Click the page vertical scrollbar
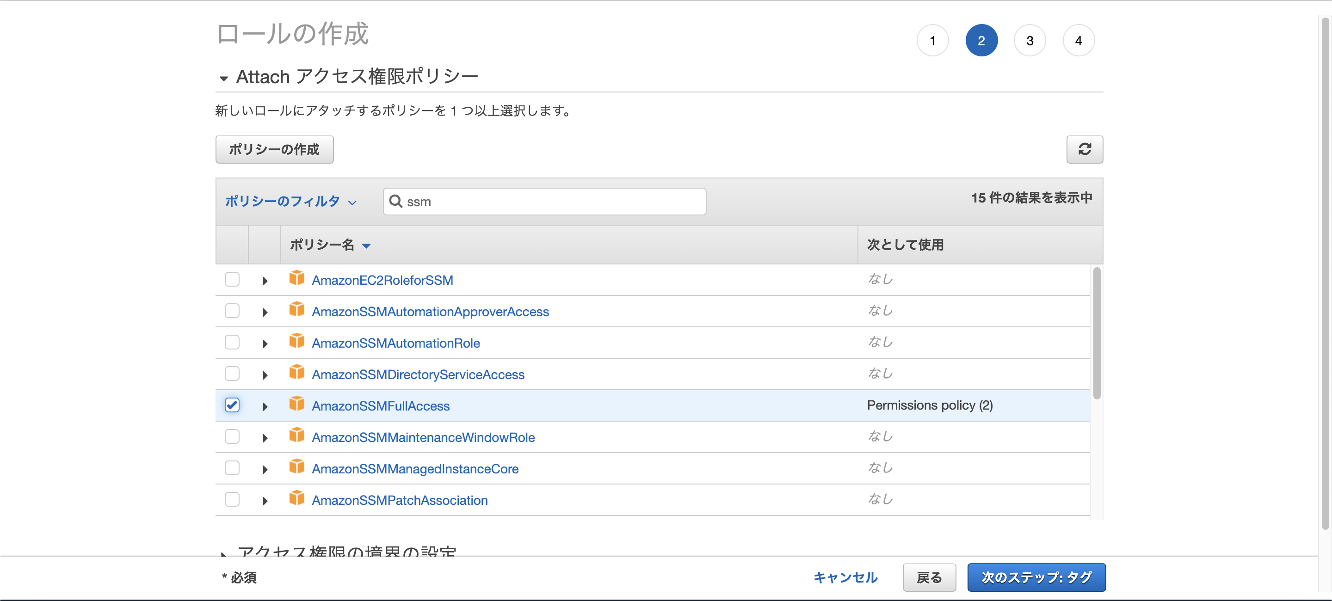This screenshot has width=1332, height=601. click(1325, 274)
